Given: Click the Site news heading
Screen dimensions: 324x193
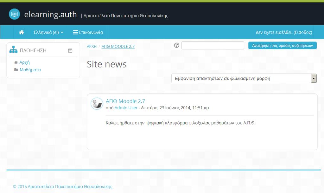Looking at the screenshot, I should click(x=107, y=64).
